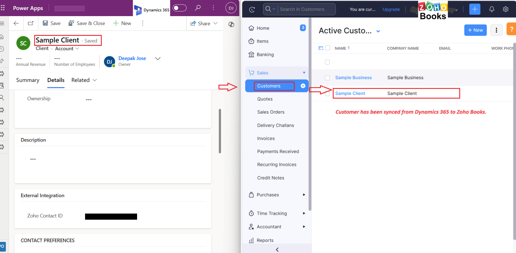Expand the Active Customers view dropdown
The image size is (516, 253).
click(x=378, y=32)
